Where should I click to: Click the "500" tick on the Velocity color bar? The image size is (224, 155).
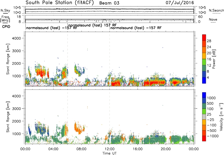[210, 103]
